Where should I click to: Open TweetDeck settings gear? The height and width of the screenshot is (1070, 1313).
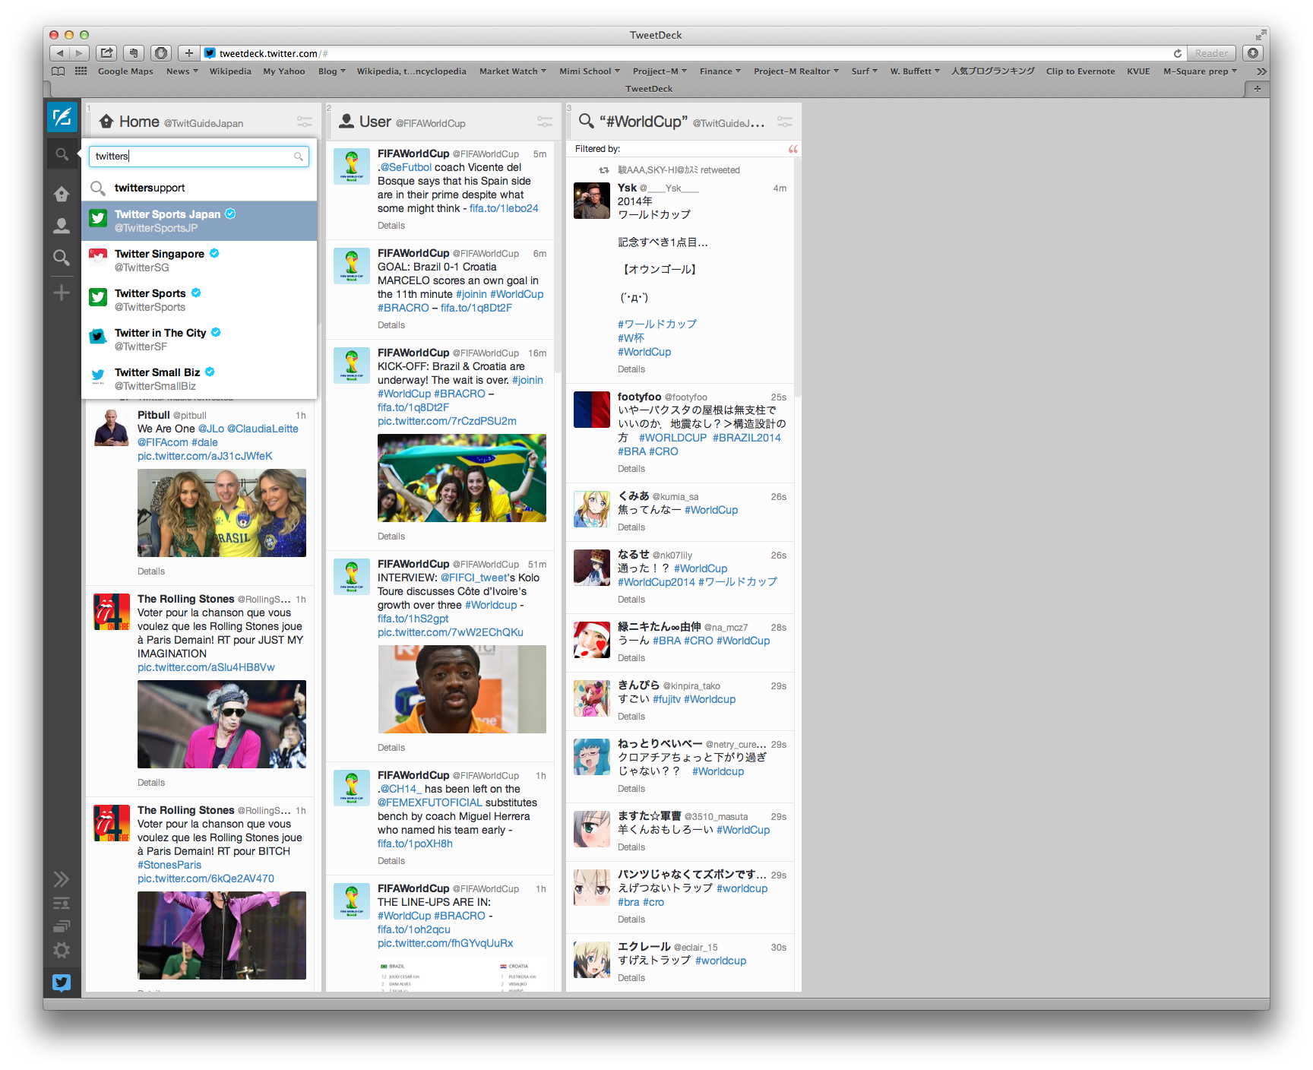click(62, 950)
